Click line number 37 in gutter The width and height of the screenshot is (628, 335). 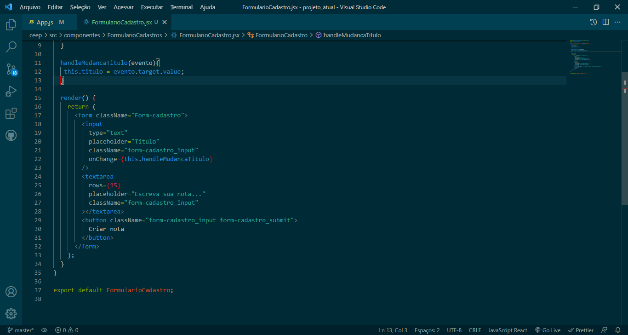[38, 290]
